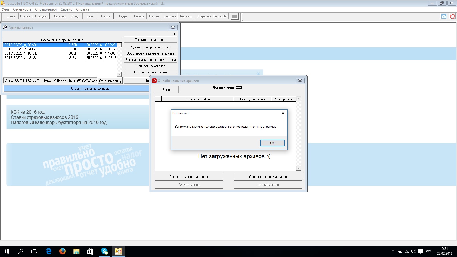Open Skype from the taskbar

(105, 251)
